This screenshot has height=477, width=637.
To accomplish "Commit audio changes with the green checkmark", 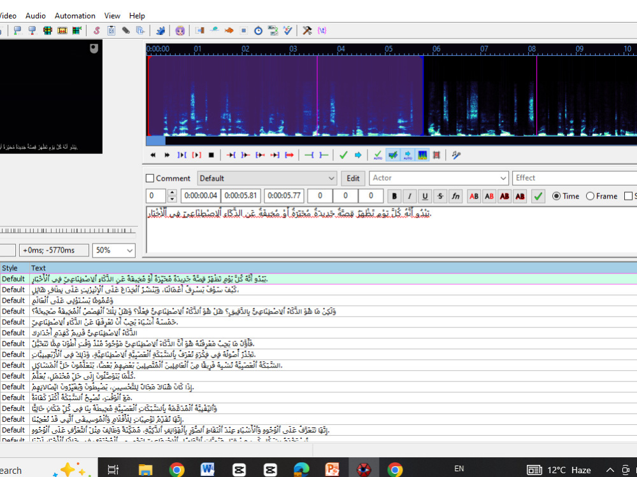I will coord(343,155).
